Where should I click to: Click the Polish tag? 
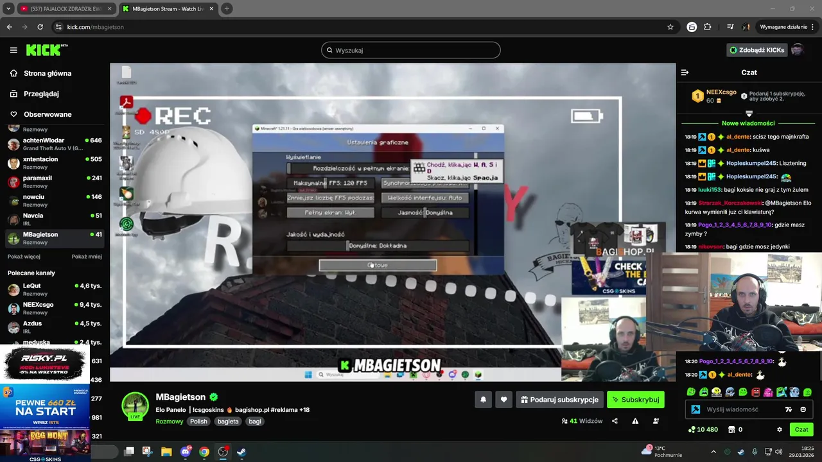(x=198, y=422)
